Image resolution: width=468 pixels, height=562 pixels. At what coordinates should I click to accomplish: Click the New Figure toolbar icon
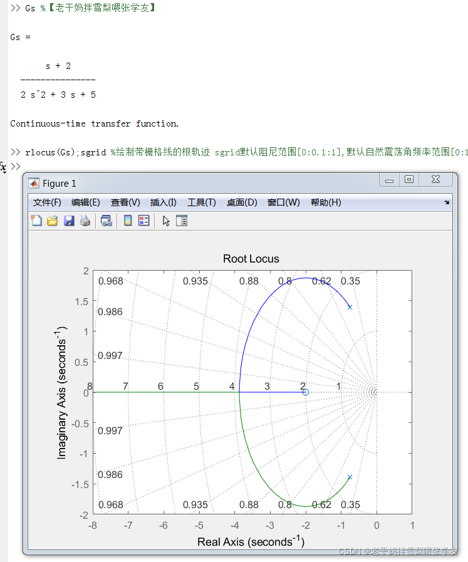coord(36,221)
